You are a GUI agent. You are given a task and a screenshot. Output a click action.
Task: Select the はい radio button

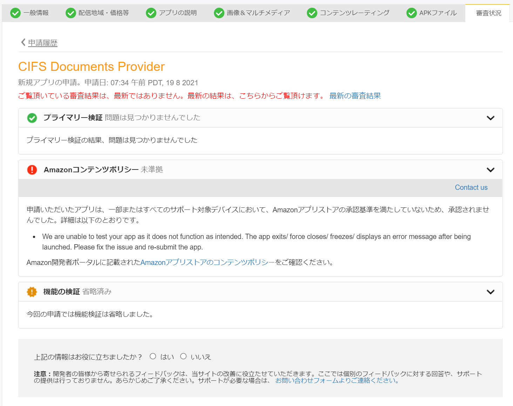pyautogui.click(x=153, y=356)
